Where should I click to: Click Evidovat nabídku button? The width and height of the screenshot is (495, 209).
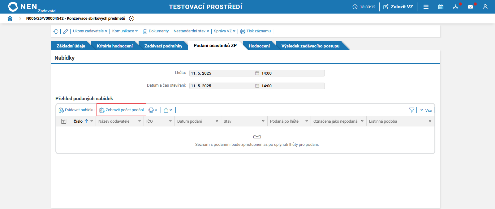click(x=77, y=110)
